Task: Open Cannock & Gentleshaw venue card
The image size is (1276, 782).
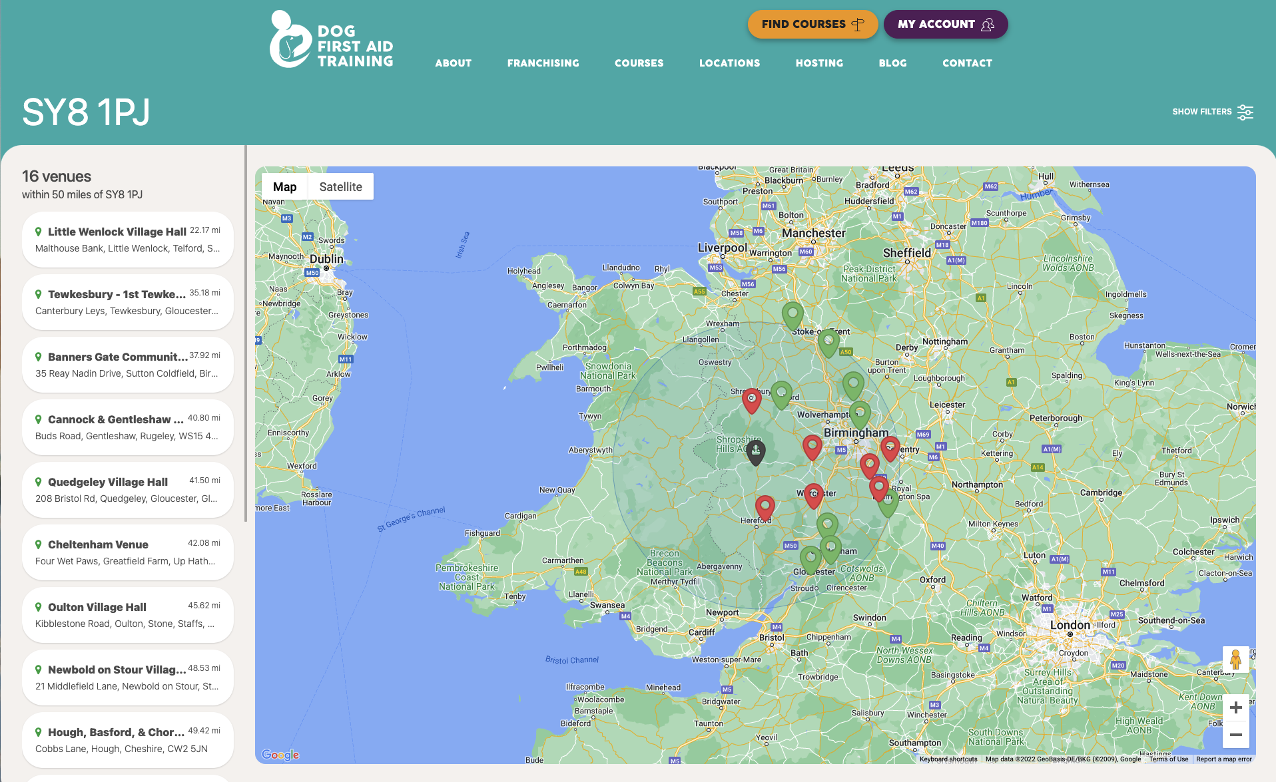Action: (x=128, y=427)
